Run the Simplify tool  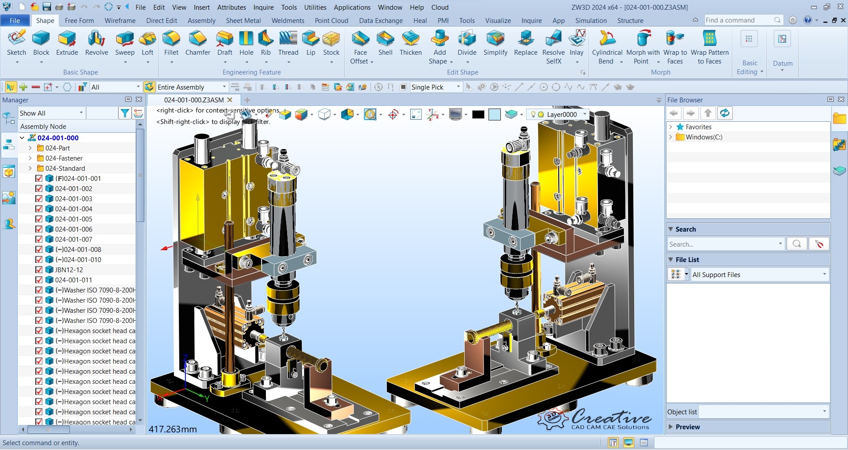pyautogui.click(x=496, y=43)
